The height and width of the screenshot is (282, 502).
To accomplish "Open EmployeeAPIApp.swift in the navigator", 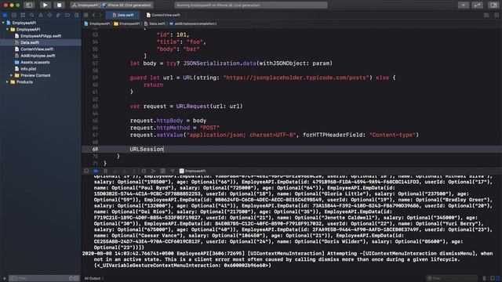I will coord(41,36).
